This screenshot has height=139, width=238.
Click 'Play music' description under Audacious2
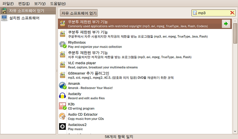pos(75,129)
